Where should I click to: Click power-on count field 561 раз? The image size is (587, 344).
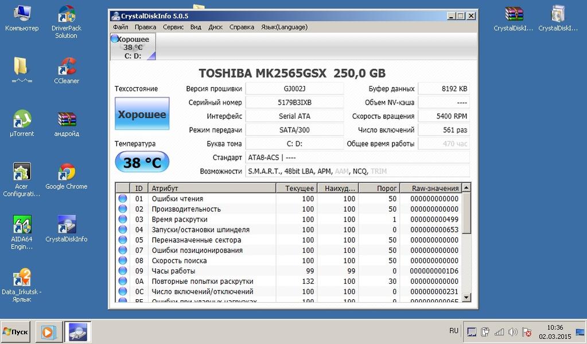point(444,130)
